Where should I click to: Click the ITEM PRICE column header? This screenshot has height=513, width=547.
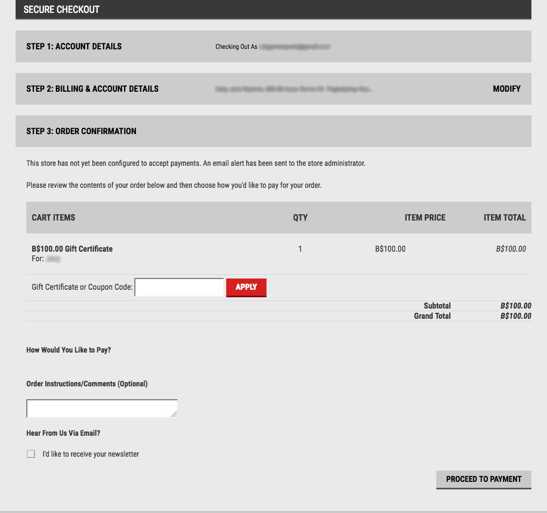[x=425, y=217]
